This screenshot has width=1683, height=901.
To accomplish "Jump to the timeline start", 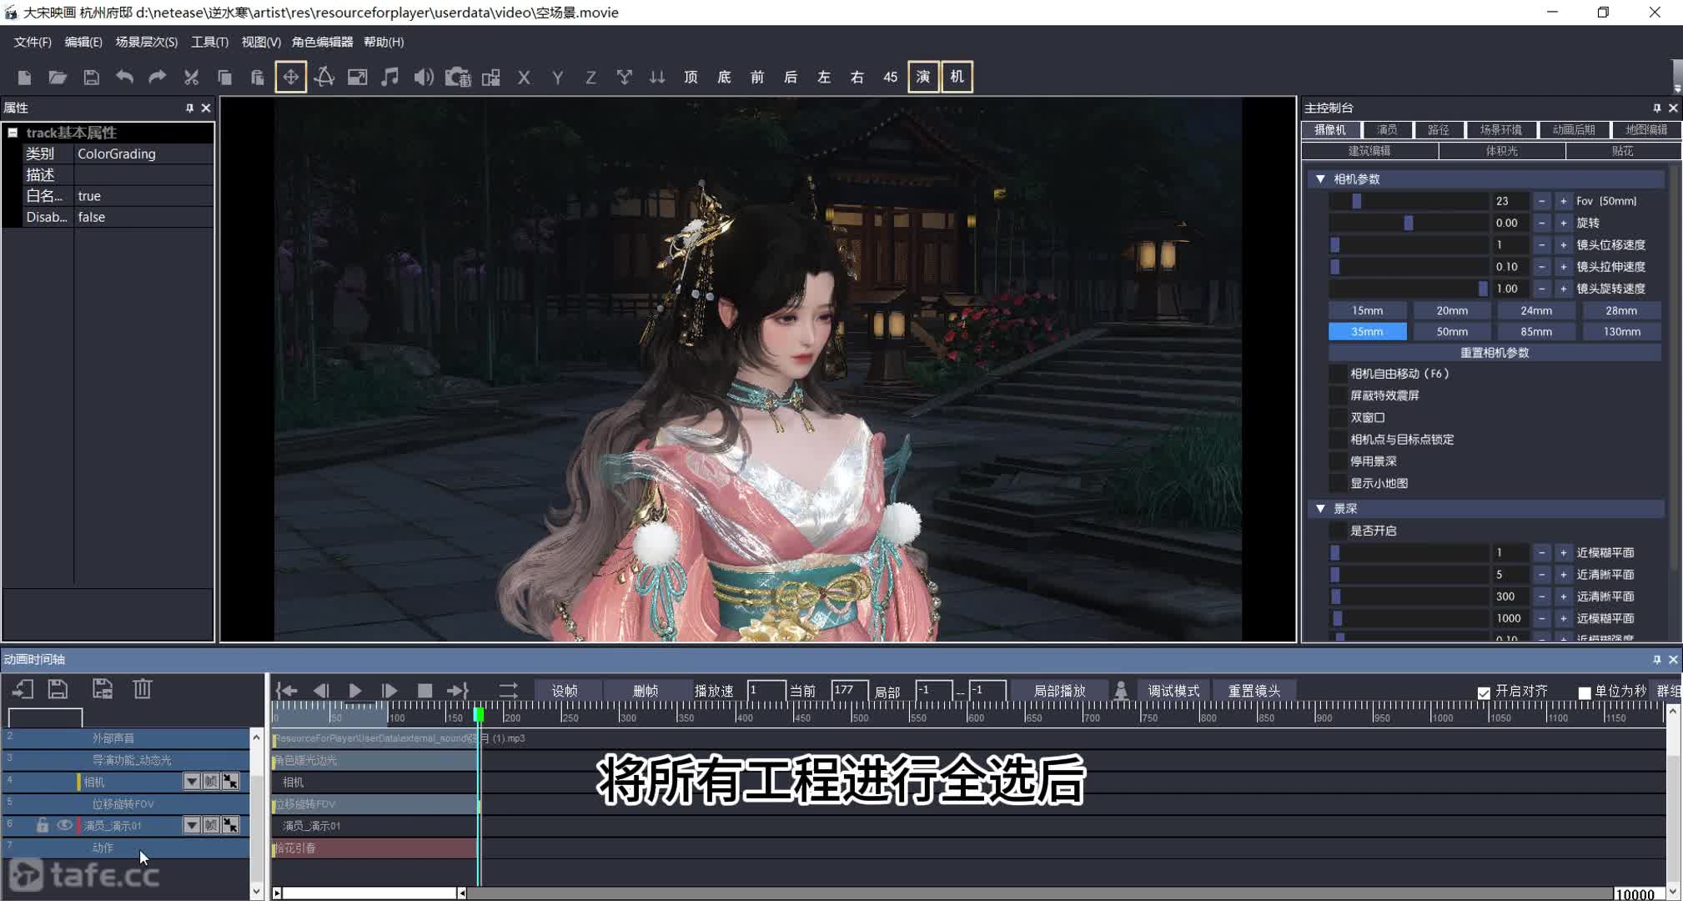I will (x=287, y=691).
